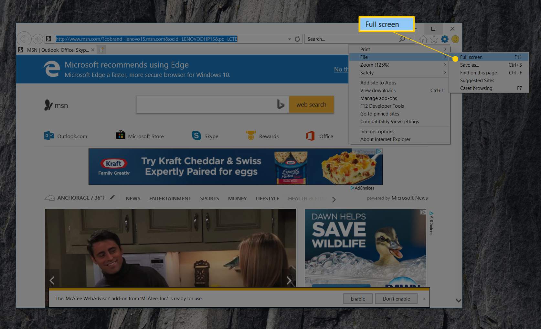This screenshot has width=541, height=329.
Task: Click the Bing logo in the search box
Action: coord(281,104)
